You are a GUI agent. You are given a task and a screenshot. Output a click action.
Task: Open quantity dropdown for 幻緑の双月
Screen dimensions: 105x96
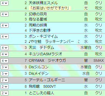point(4,14)
